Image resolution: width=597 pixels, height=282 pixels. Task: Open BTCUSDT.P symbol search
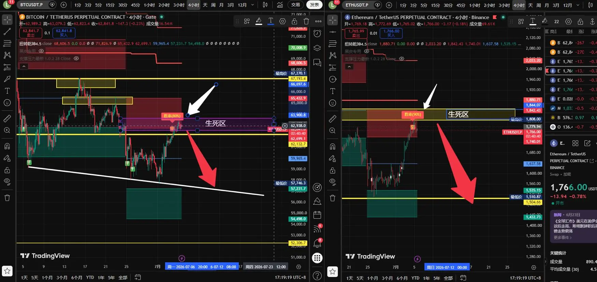click(31, 5)
